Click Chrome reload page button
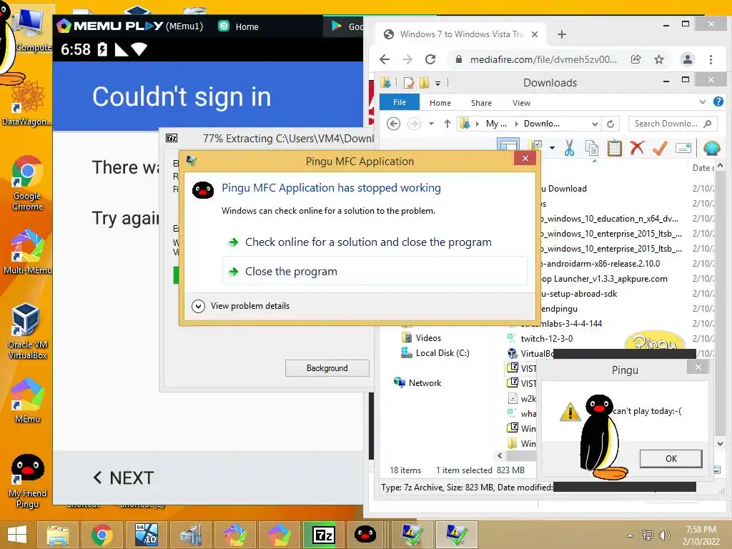 click(430, 59)
